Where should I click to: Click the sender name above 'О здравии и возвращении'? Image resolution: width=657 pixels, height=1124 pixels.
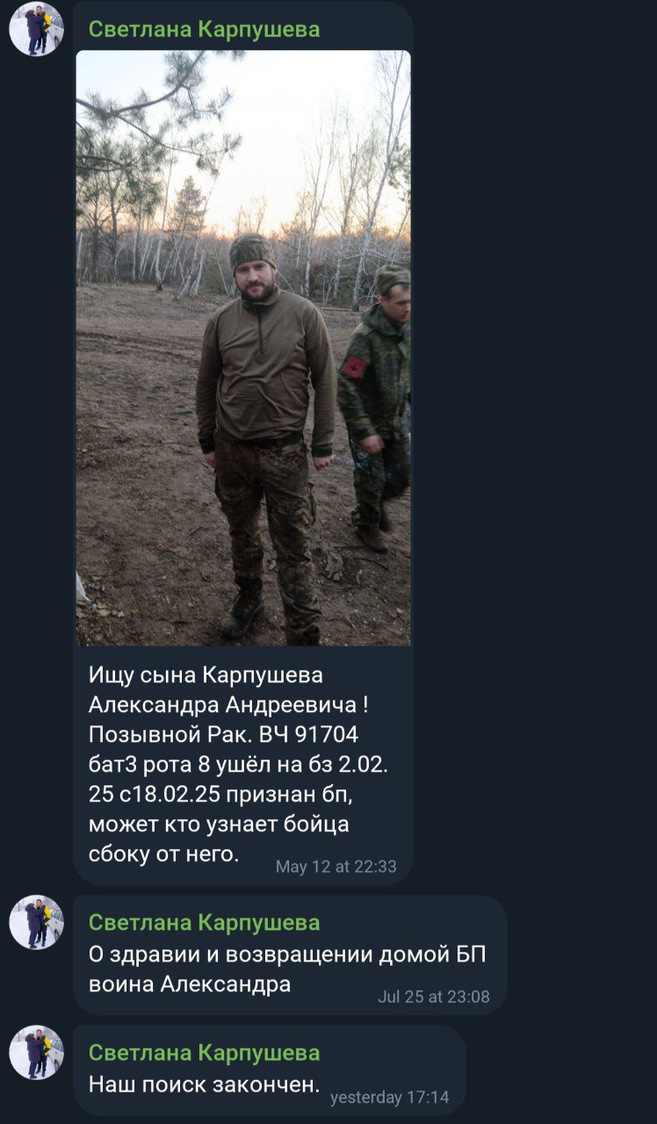204,922
